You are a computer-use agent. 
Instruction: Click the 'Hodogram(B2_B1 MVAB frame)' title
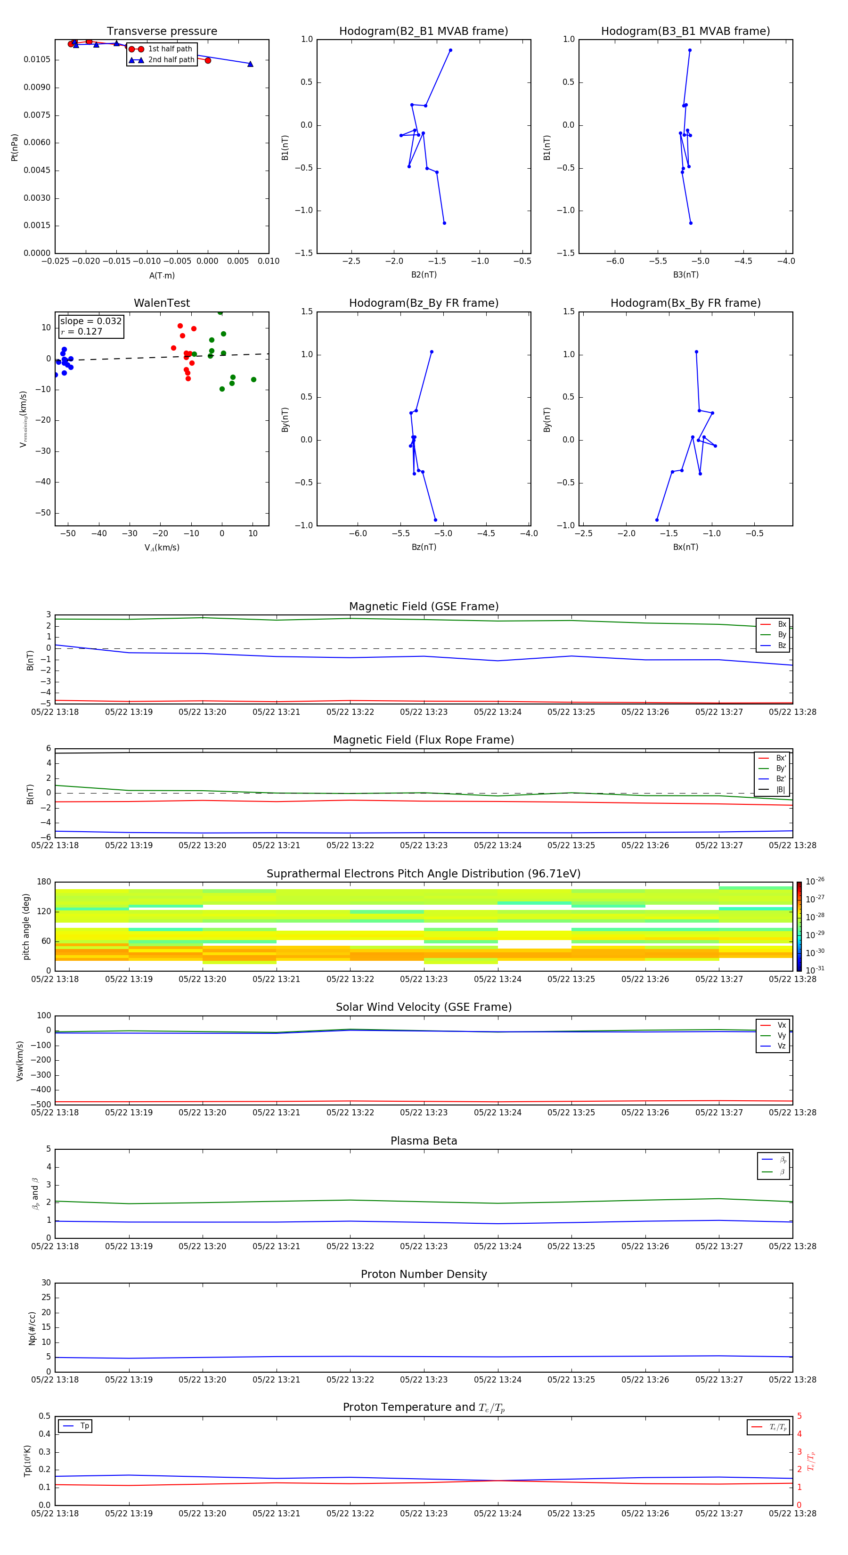click(423, 32)
